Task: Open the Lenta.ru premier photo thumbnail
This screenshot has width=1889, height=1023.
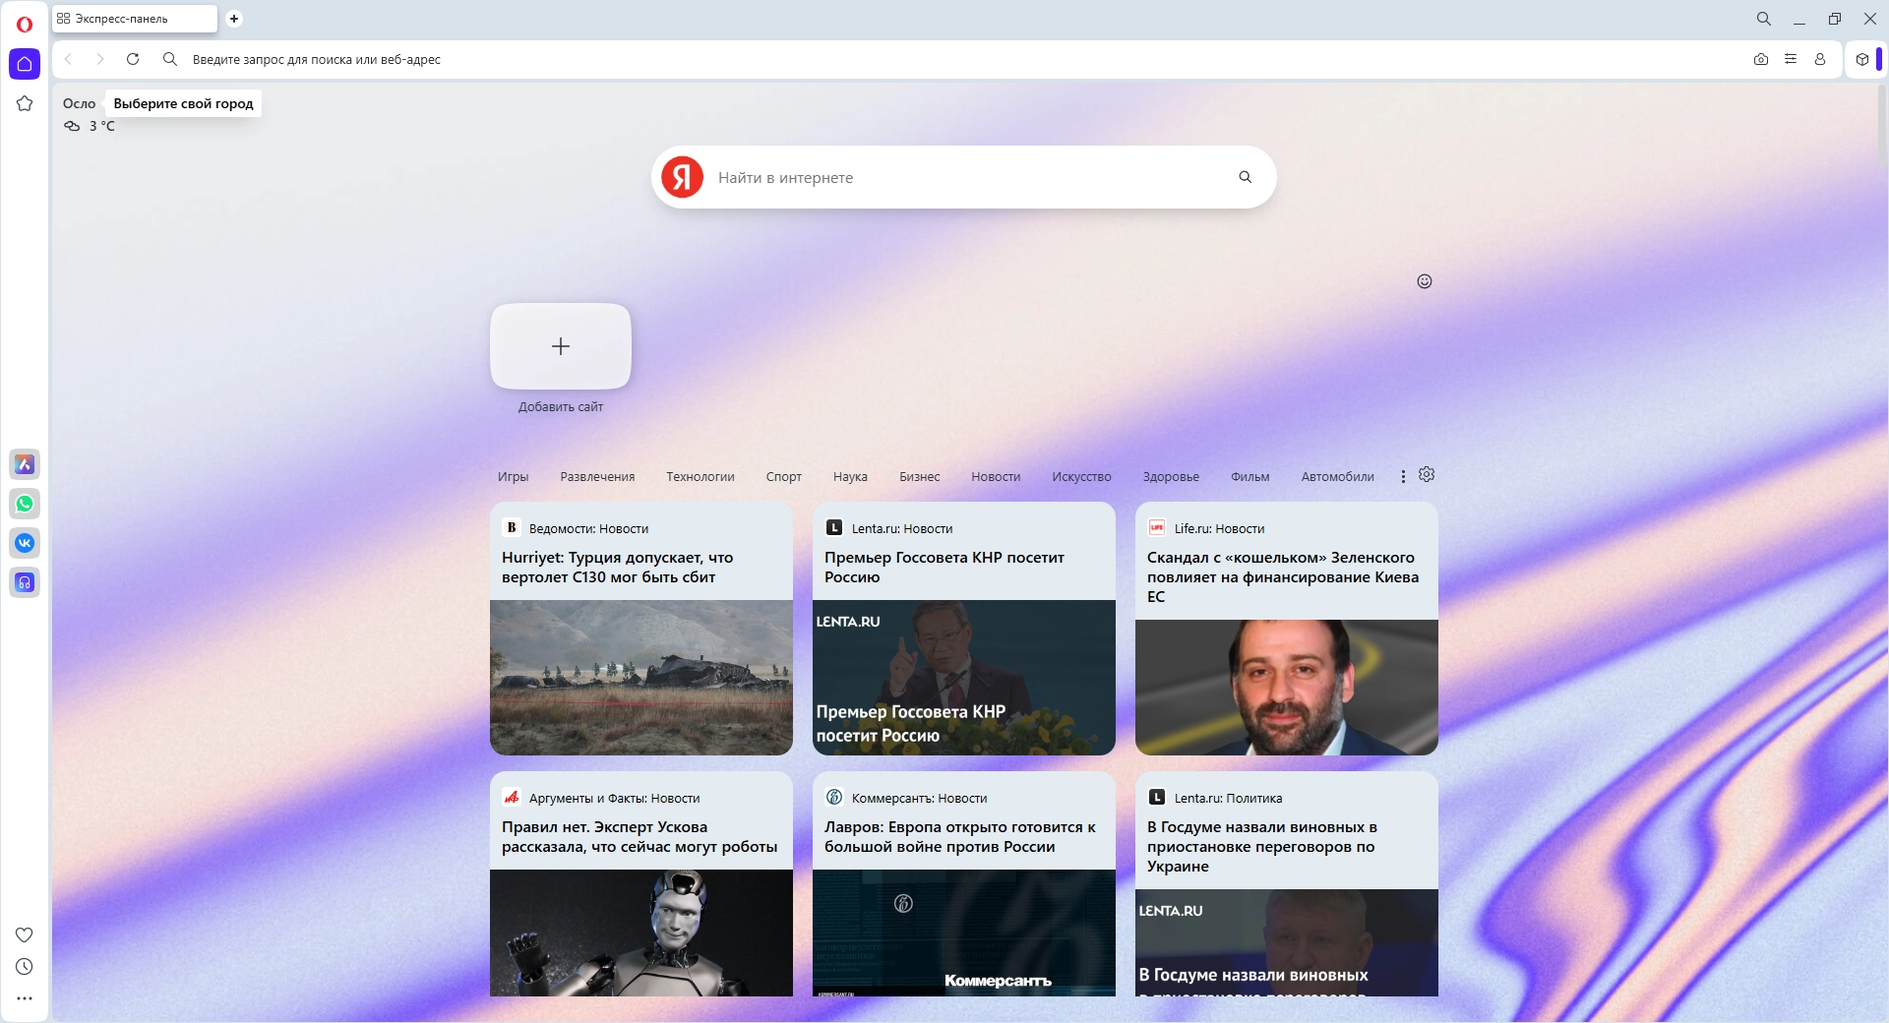Action: point(964,678)
